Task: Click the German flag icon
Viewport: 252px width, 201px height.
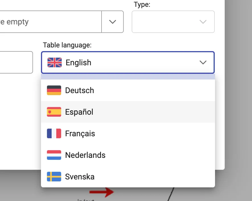Action: (x=54, y=90)
